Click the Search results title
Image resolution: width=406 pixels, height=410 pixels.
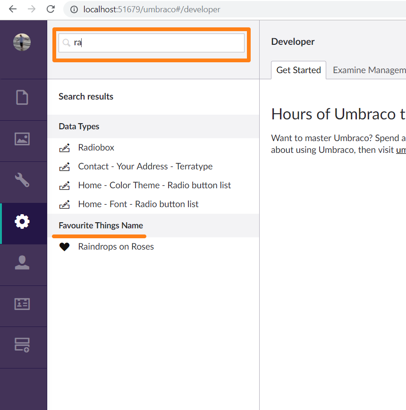[x=86, y=97]
